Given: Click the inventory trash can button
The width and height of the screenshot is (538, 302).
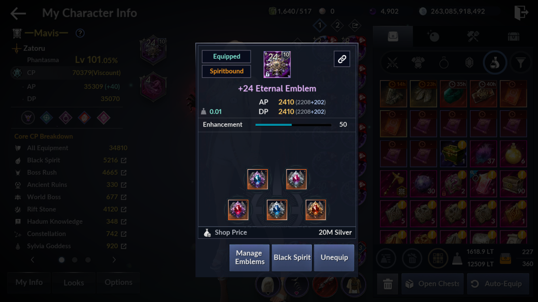Looking at the screenshot, I should [x=388, y=284].
